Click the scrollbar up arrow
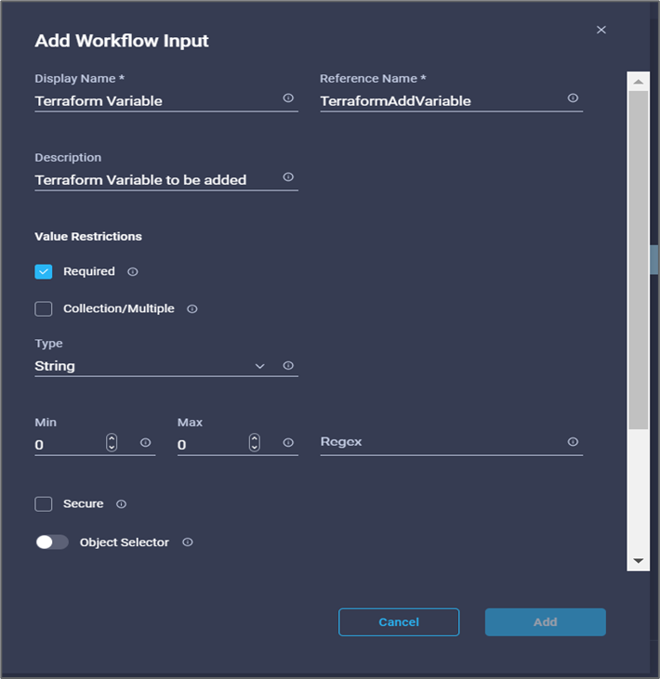This screenshot has width=660, height=679. [x=639, y=82]
